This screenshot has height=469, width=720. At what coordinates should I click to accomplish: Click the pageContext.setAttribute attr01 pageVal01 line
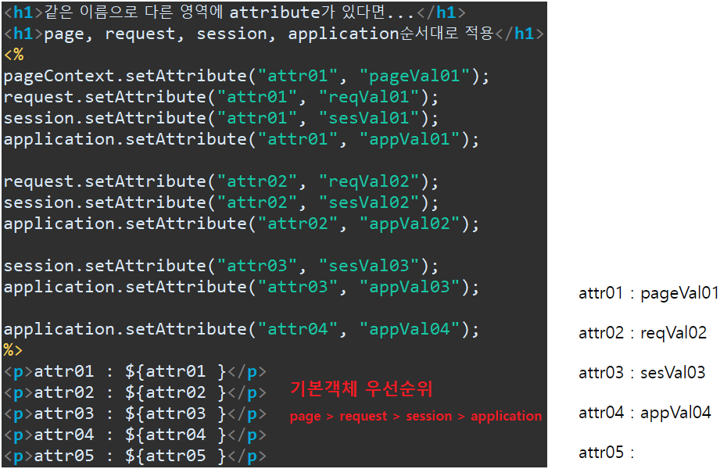(246, 77)
